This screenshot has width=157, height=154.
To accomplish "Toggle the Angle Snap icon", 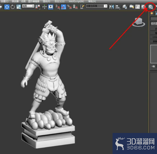I will click(63, 7).
